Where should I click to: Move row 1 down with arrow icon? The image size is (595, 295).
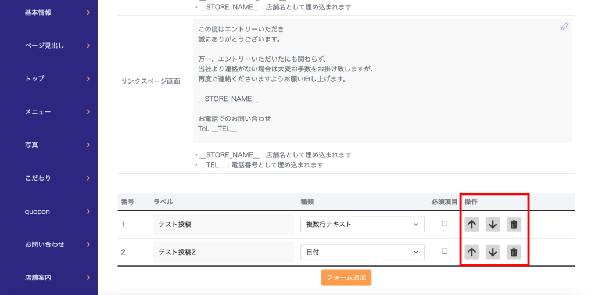tap(493, 224)
